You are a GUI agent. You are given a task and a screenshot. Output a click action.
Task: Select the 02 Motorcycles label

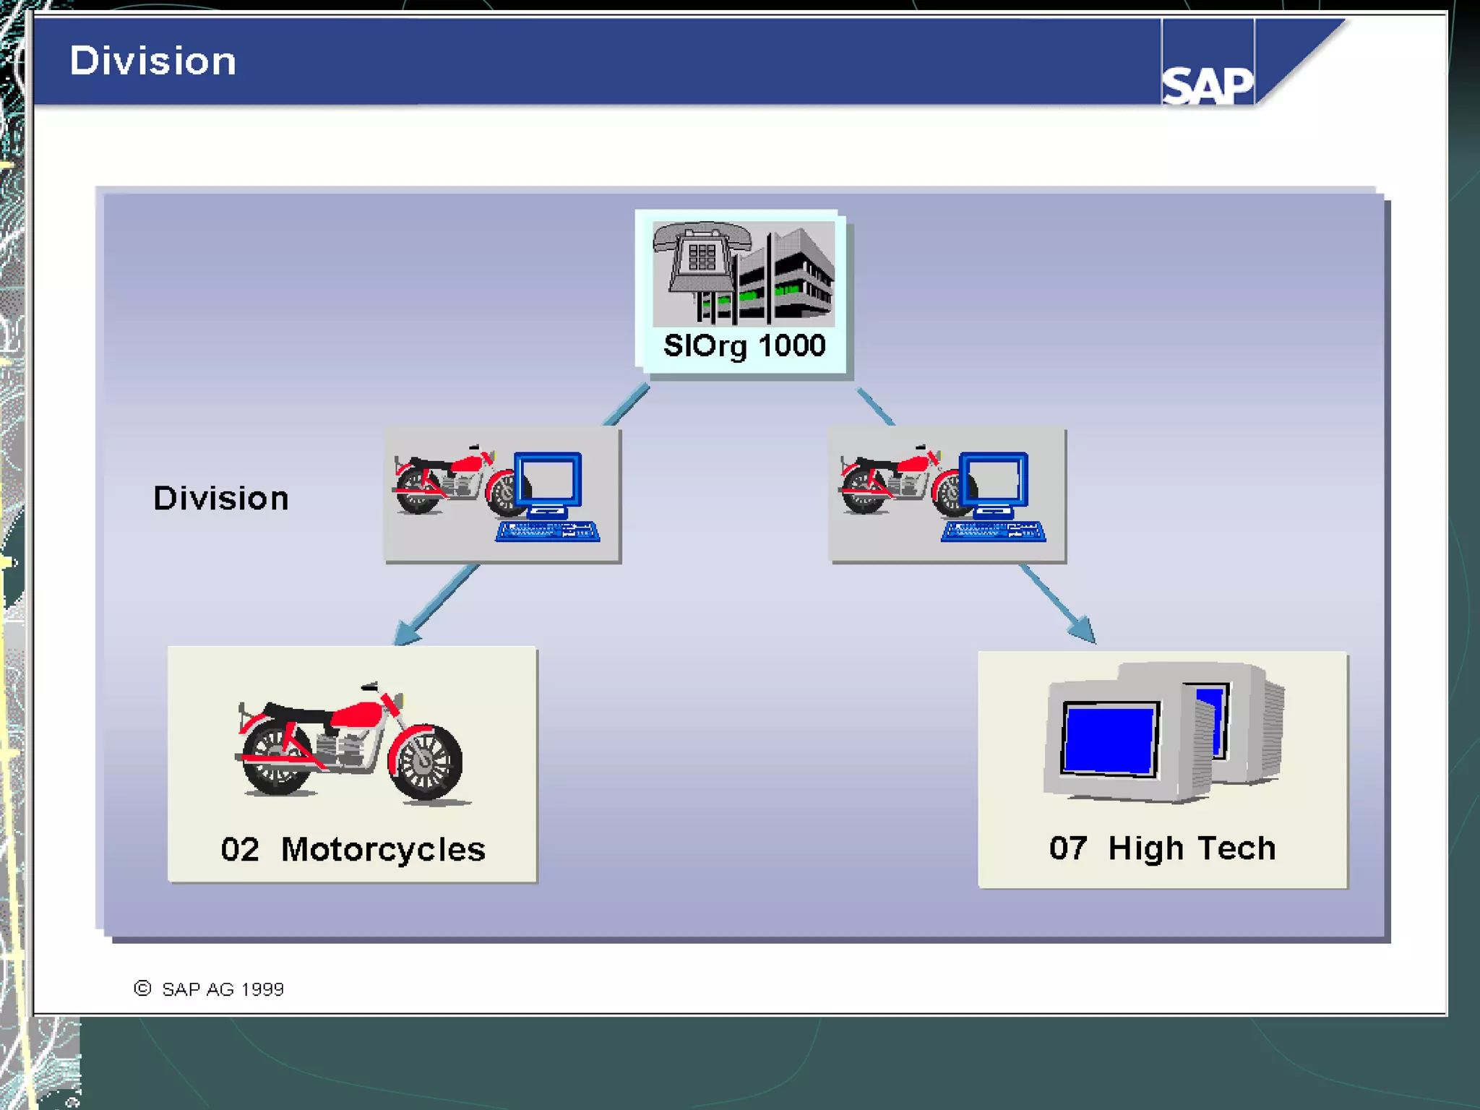pos(353,849)
